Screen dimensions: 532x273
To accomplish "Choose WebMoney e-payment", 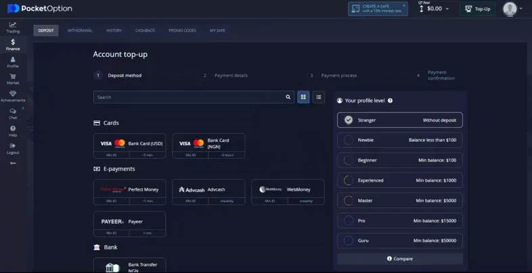I will (288, 192).
